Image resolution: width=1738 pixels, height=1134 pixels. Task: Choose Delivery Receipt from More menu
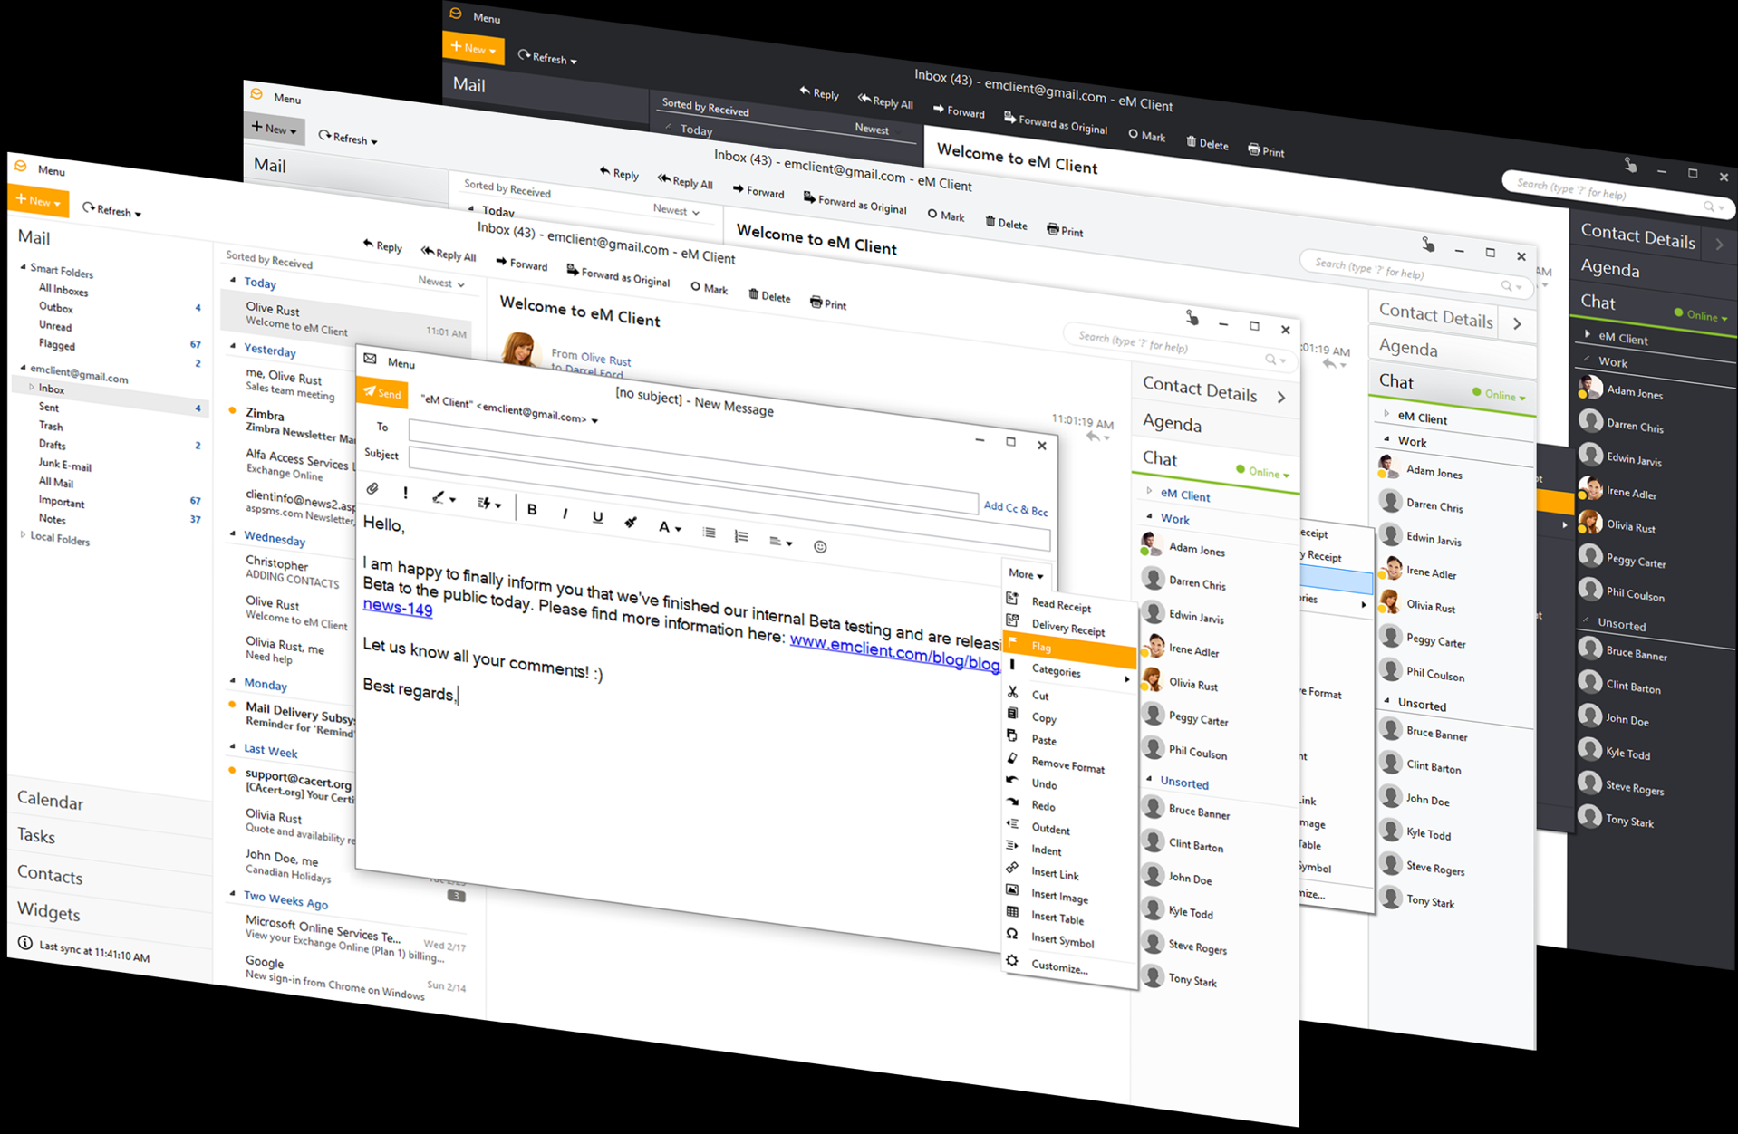pos(1067,629)
